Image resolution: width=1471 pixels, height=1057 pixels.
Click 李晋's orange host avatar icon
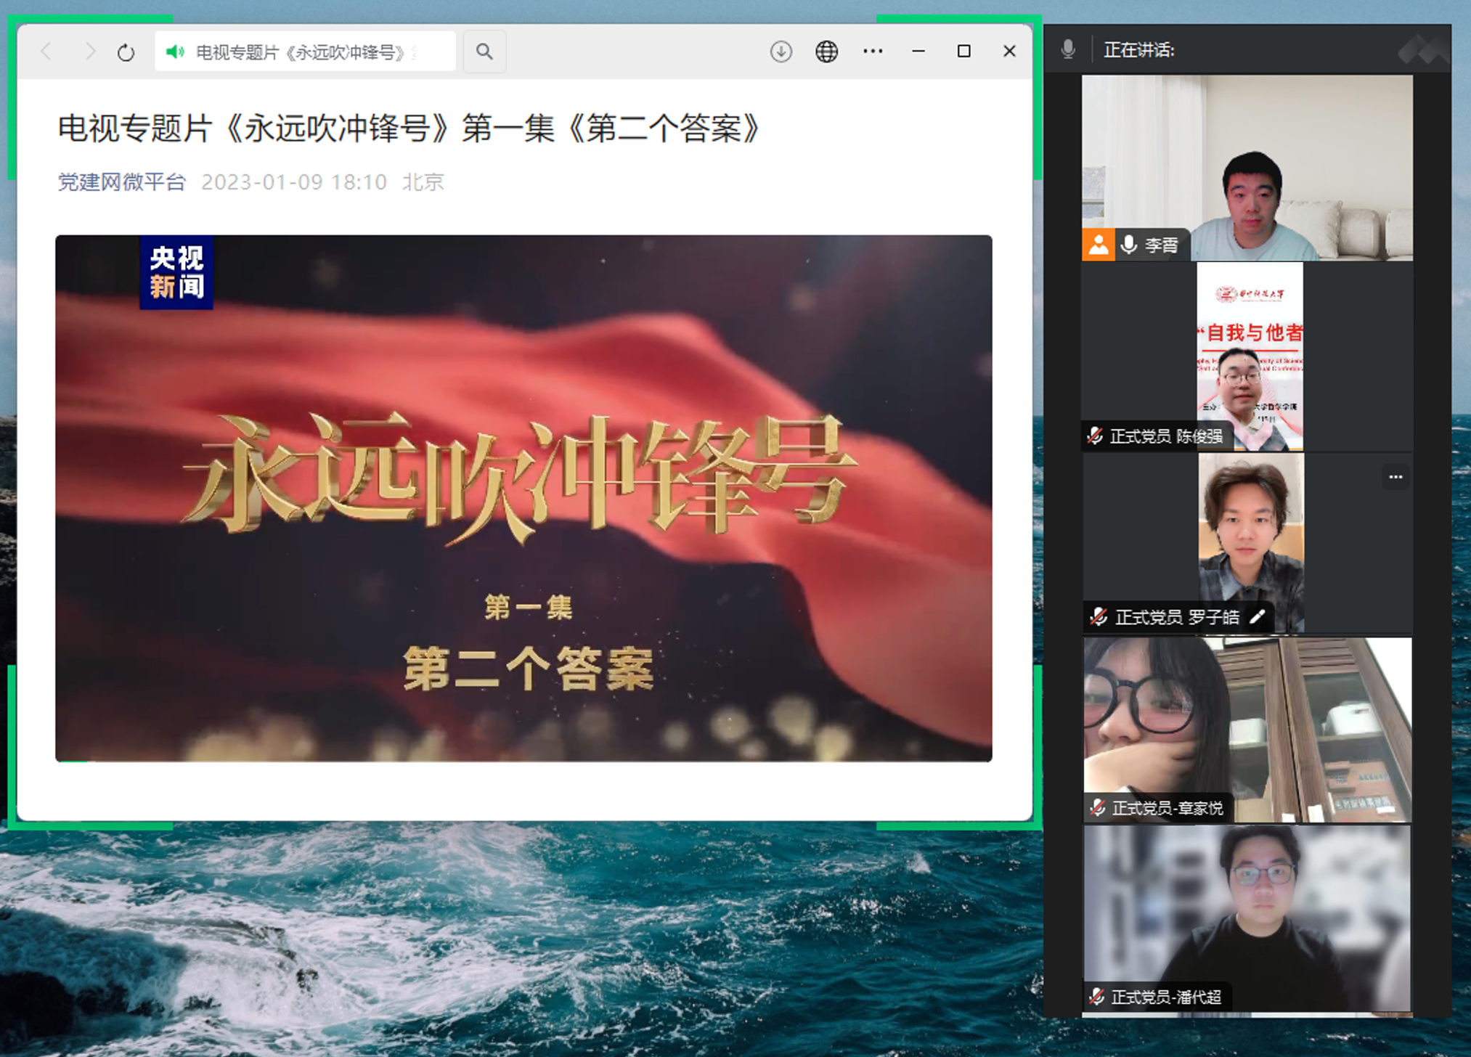tap(1099, 245)
